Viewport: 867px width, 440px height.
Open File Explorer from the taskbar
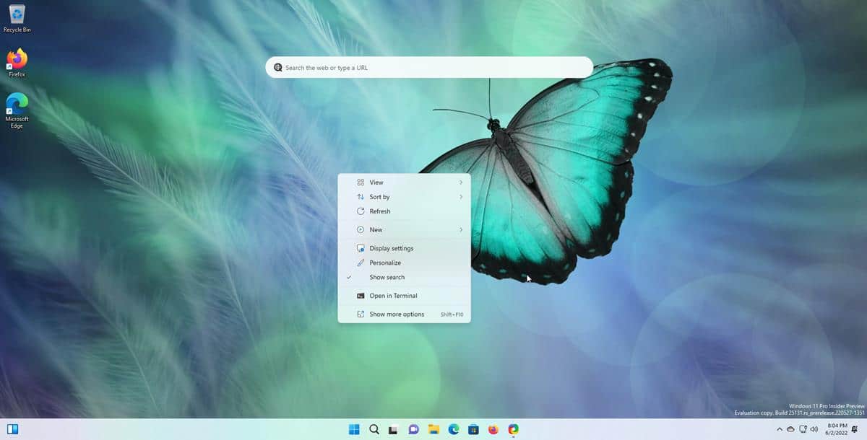(434, 428)
